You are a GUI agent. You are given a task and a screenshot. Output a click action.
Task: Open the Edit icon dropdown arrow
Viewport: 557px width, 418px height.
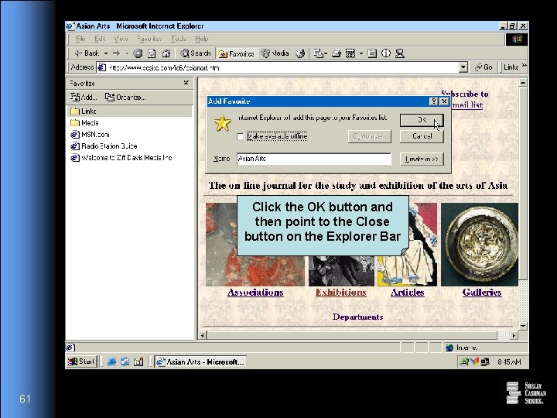click(361, 53)
